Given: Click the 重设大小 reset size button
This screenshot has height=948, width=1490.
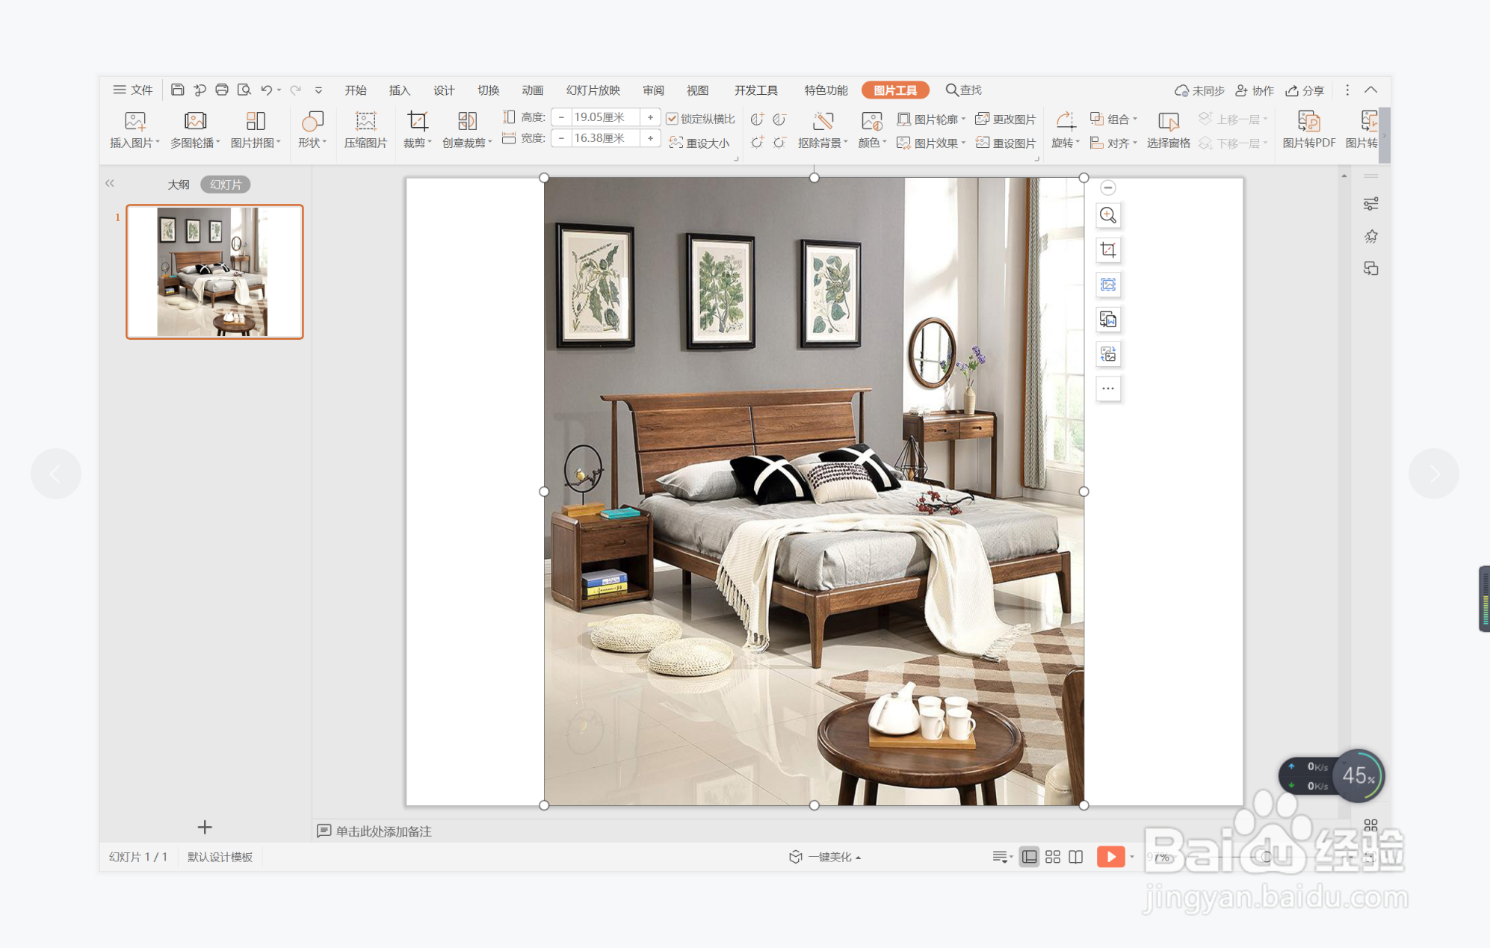Looking at the screenshot, I should [x=699, y=143].
